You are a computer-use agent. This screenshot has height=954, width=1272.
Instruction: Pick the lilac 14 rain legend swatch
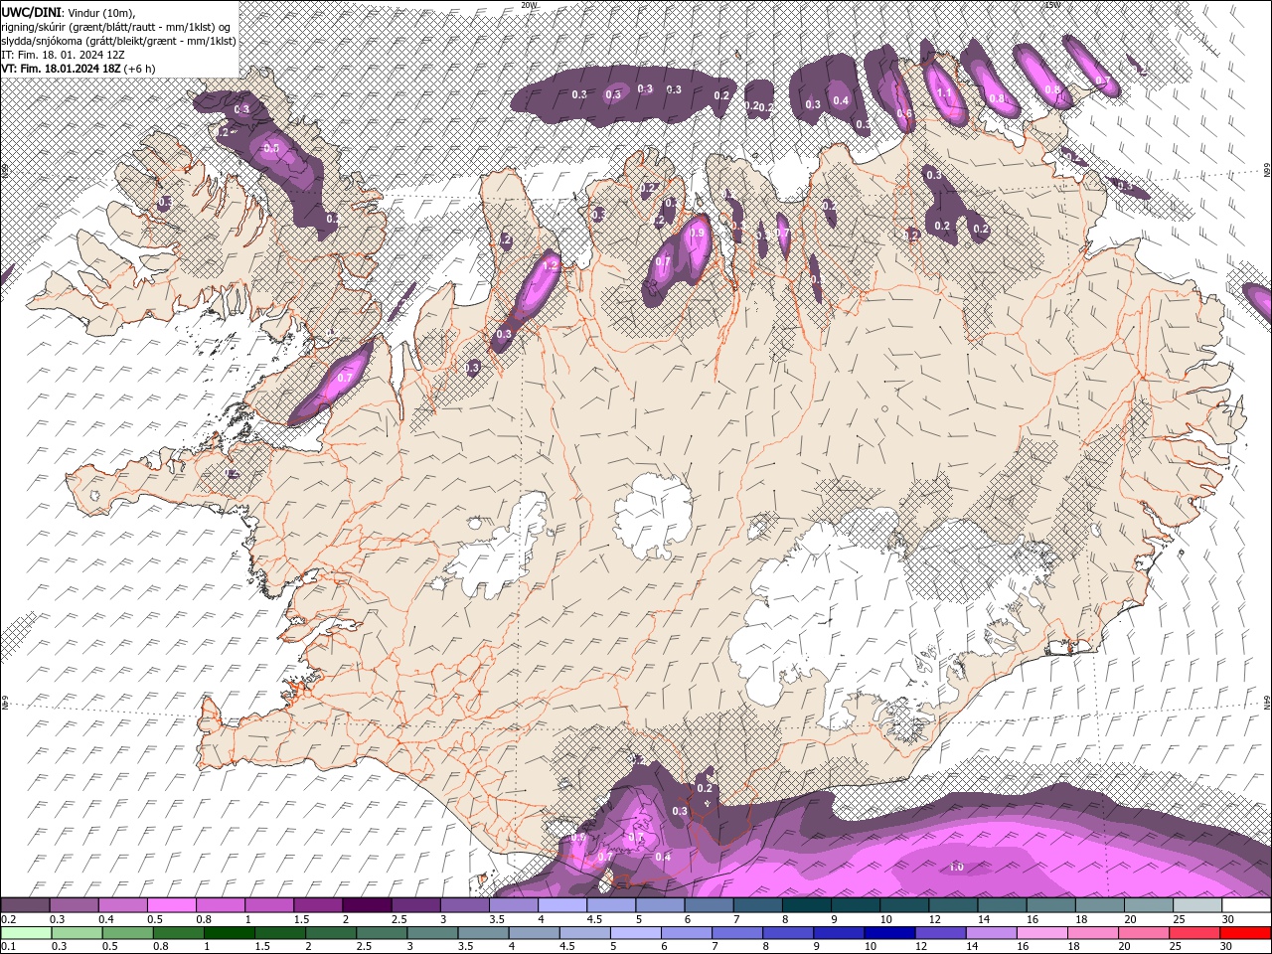click(990, 933)
